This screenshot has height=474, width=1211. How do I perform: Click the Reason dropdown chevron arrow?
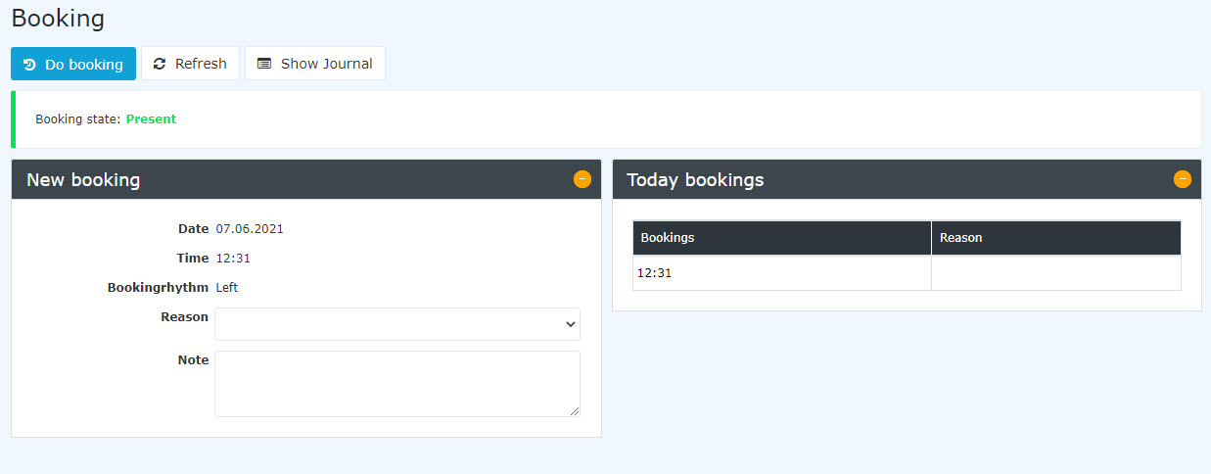(x=571, y=325)
